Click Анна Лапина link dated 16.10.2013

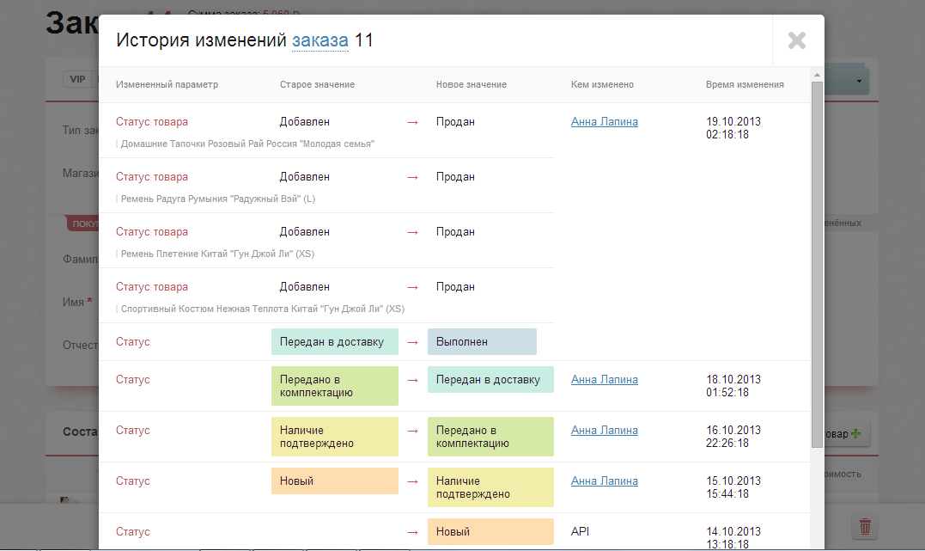tap(604, 431)
